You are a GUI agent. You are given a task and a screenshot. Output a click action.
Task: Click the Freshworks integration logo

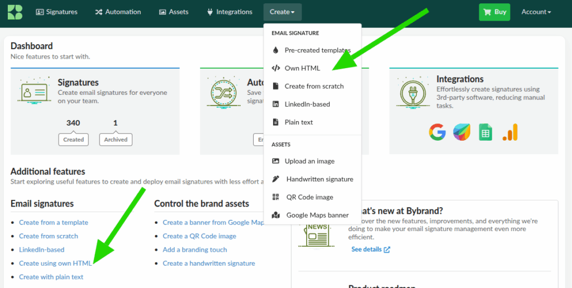[462, 132]
